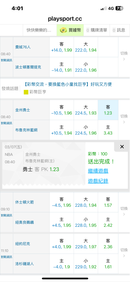Click the 彩幣：100 amount text
The height and width of the screenshot is (282, 130).
[x=98, y=154]
